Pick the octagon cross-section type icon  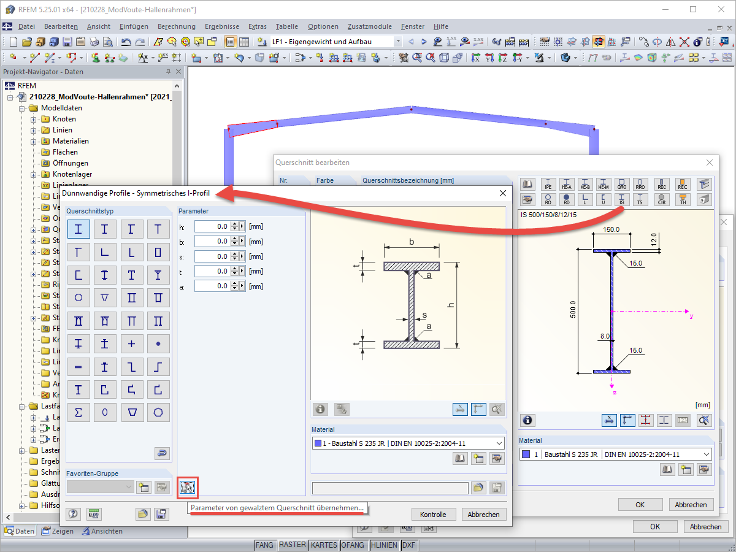158,412
